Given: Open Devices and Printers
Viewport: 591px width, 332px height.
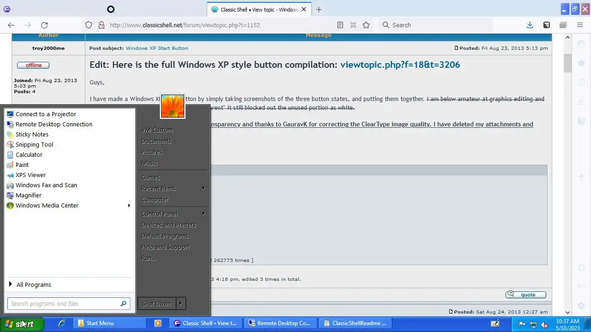Looking at the screenshot, I should [173, 225].
